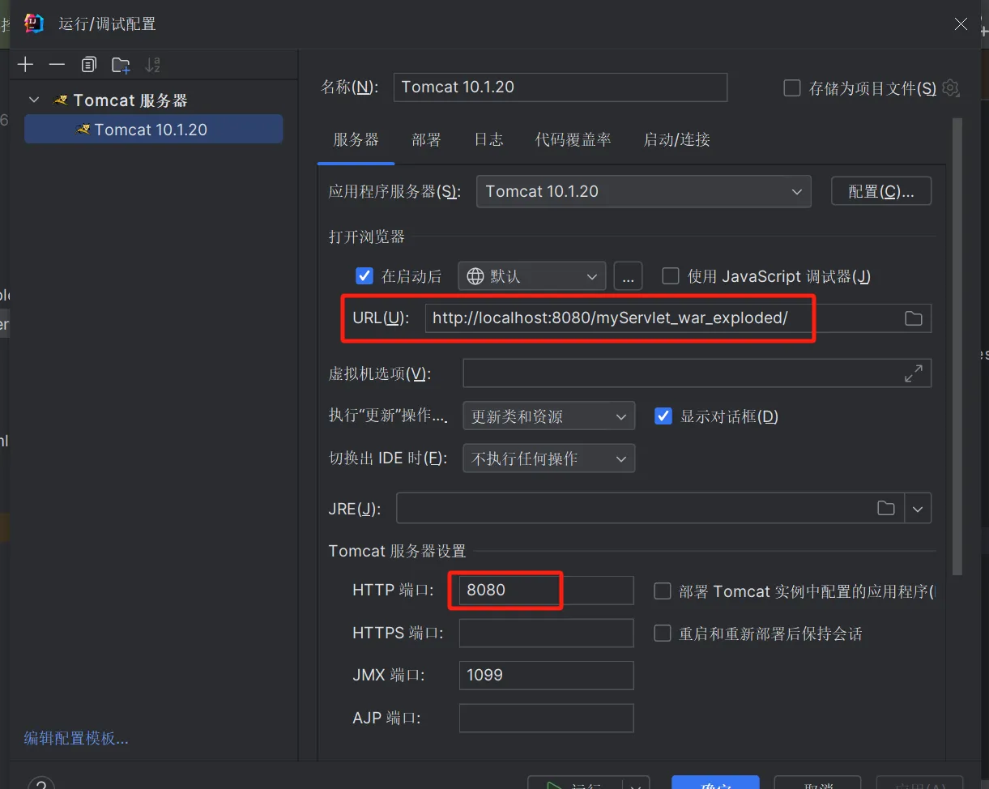Collapse Tomcat server tree node
The height and width of the screenshot is (789, 989).
(x=34, y=100)
